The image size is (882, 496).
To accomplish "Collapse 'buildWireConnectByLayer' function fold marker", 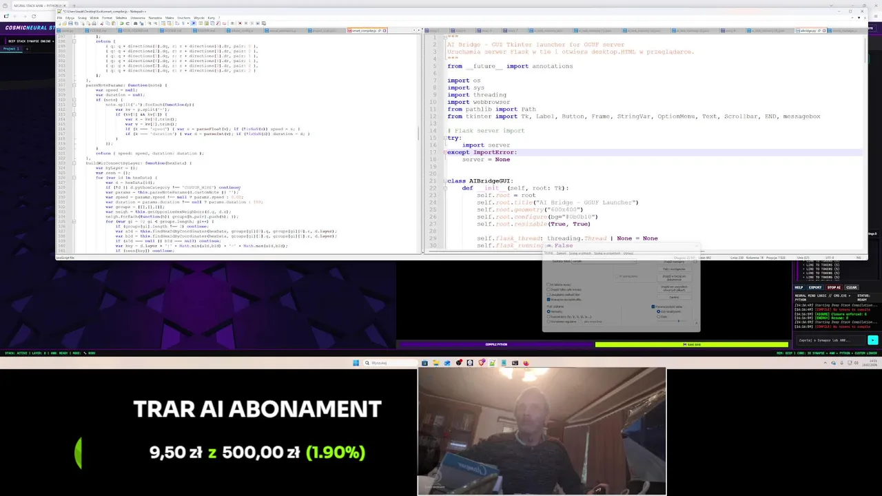I will pos(74,163).
